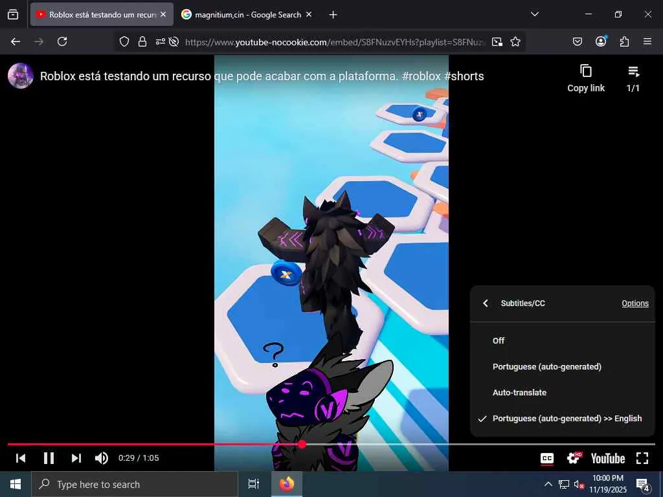Open a new tab with plus button
The image size is (663, 497).
point(333,15)
